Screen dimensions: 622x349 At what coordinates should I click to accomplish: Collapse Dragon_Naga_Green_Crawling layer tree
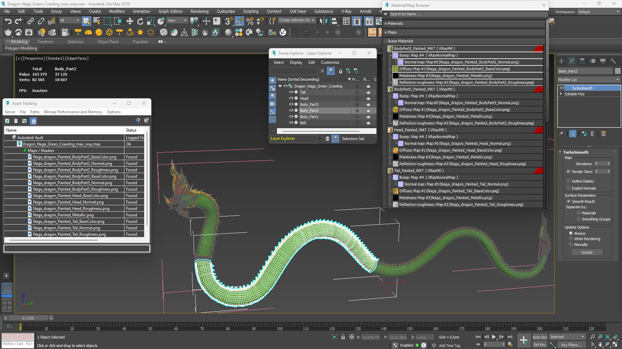280,86
